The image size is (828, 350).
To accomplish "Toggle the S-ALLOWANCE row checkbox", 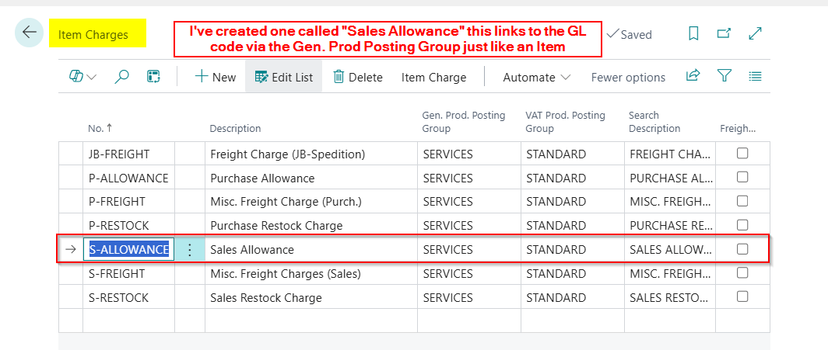I will (742, 249).
